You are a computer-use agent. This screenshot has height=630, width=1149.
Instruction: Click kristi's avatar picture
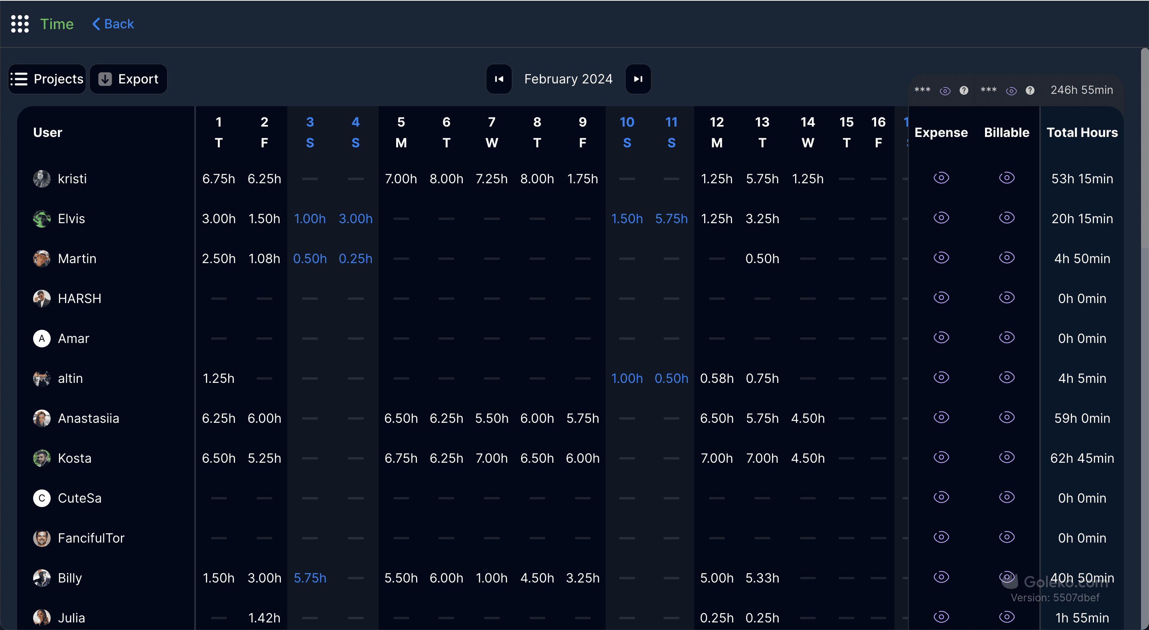[x=41, y=178]
